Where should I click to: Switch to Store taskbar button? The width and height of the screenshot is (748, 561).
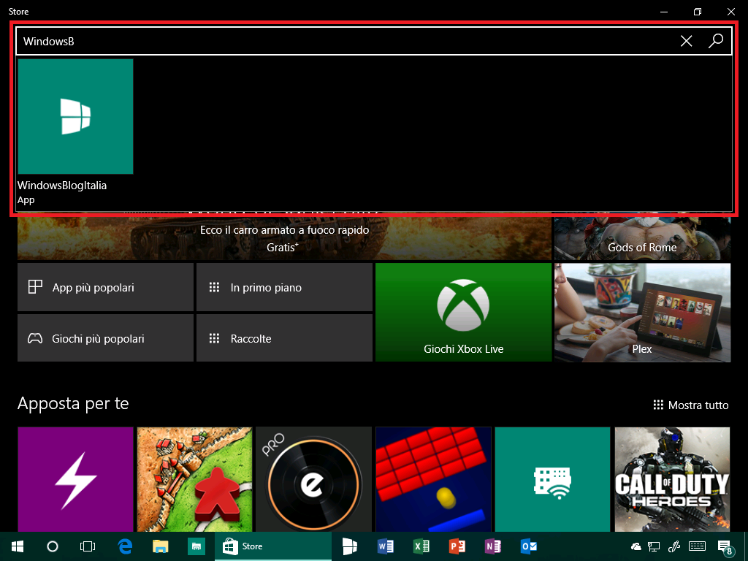pos(273,546)
